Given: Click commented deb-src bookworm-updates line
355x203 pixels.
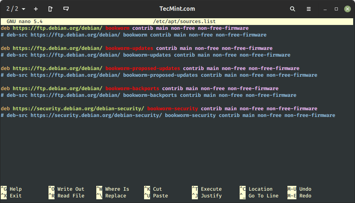Looking at the screenshot, I should pyautogui.click(x=146, y=55).
